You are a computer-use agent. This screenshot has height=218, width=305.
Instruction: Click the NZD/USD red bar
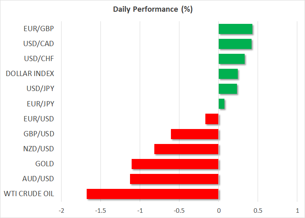pyautogui.click(x=186, y=149)
